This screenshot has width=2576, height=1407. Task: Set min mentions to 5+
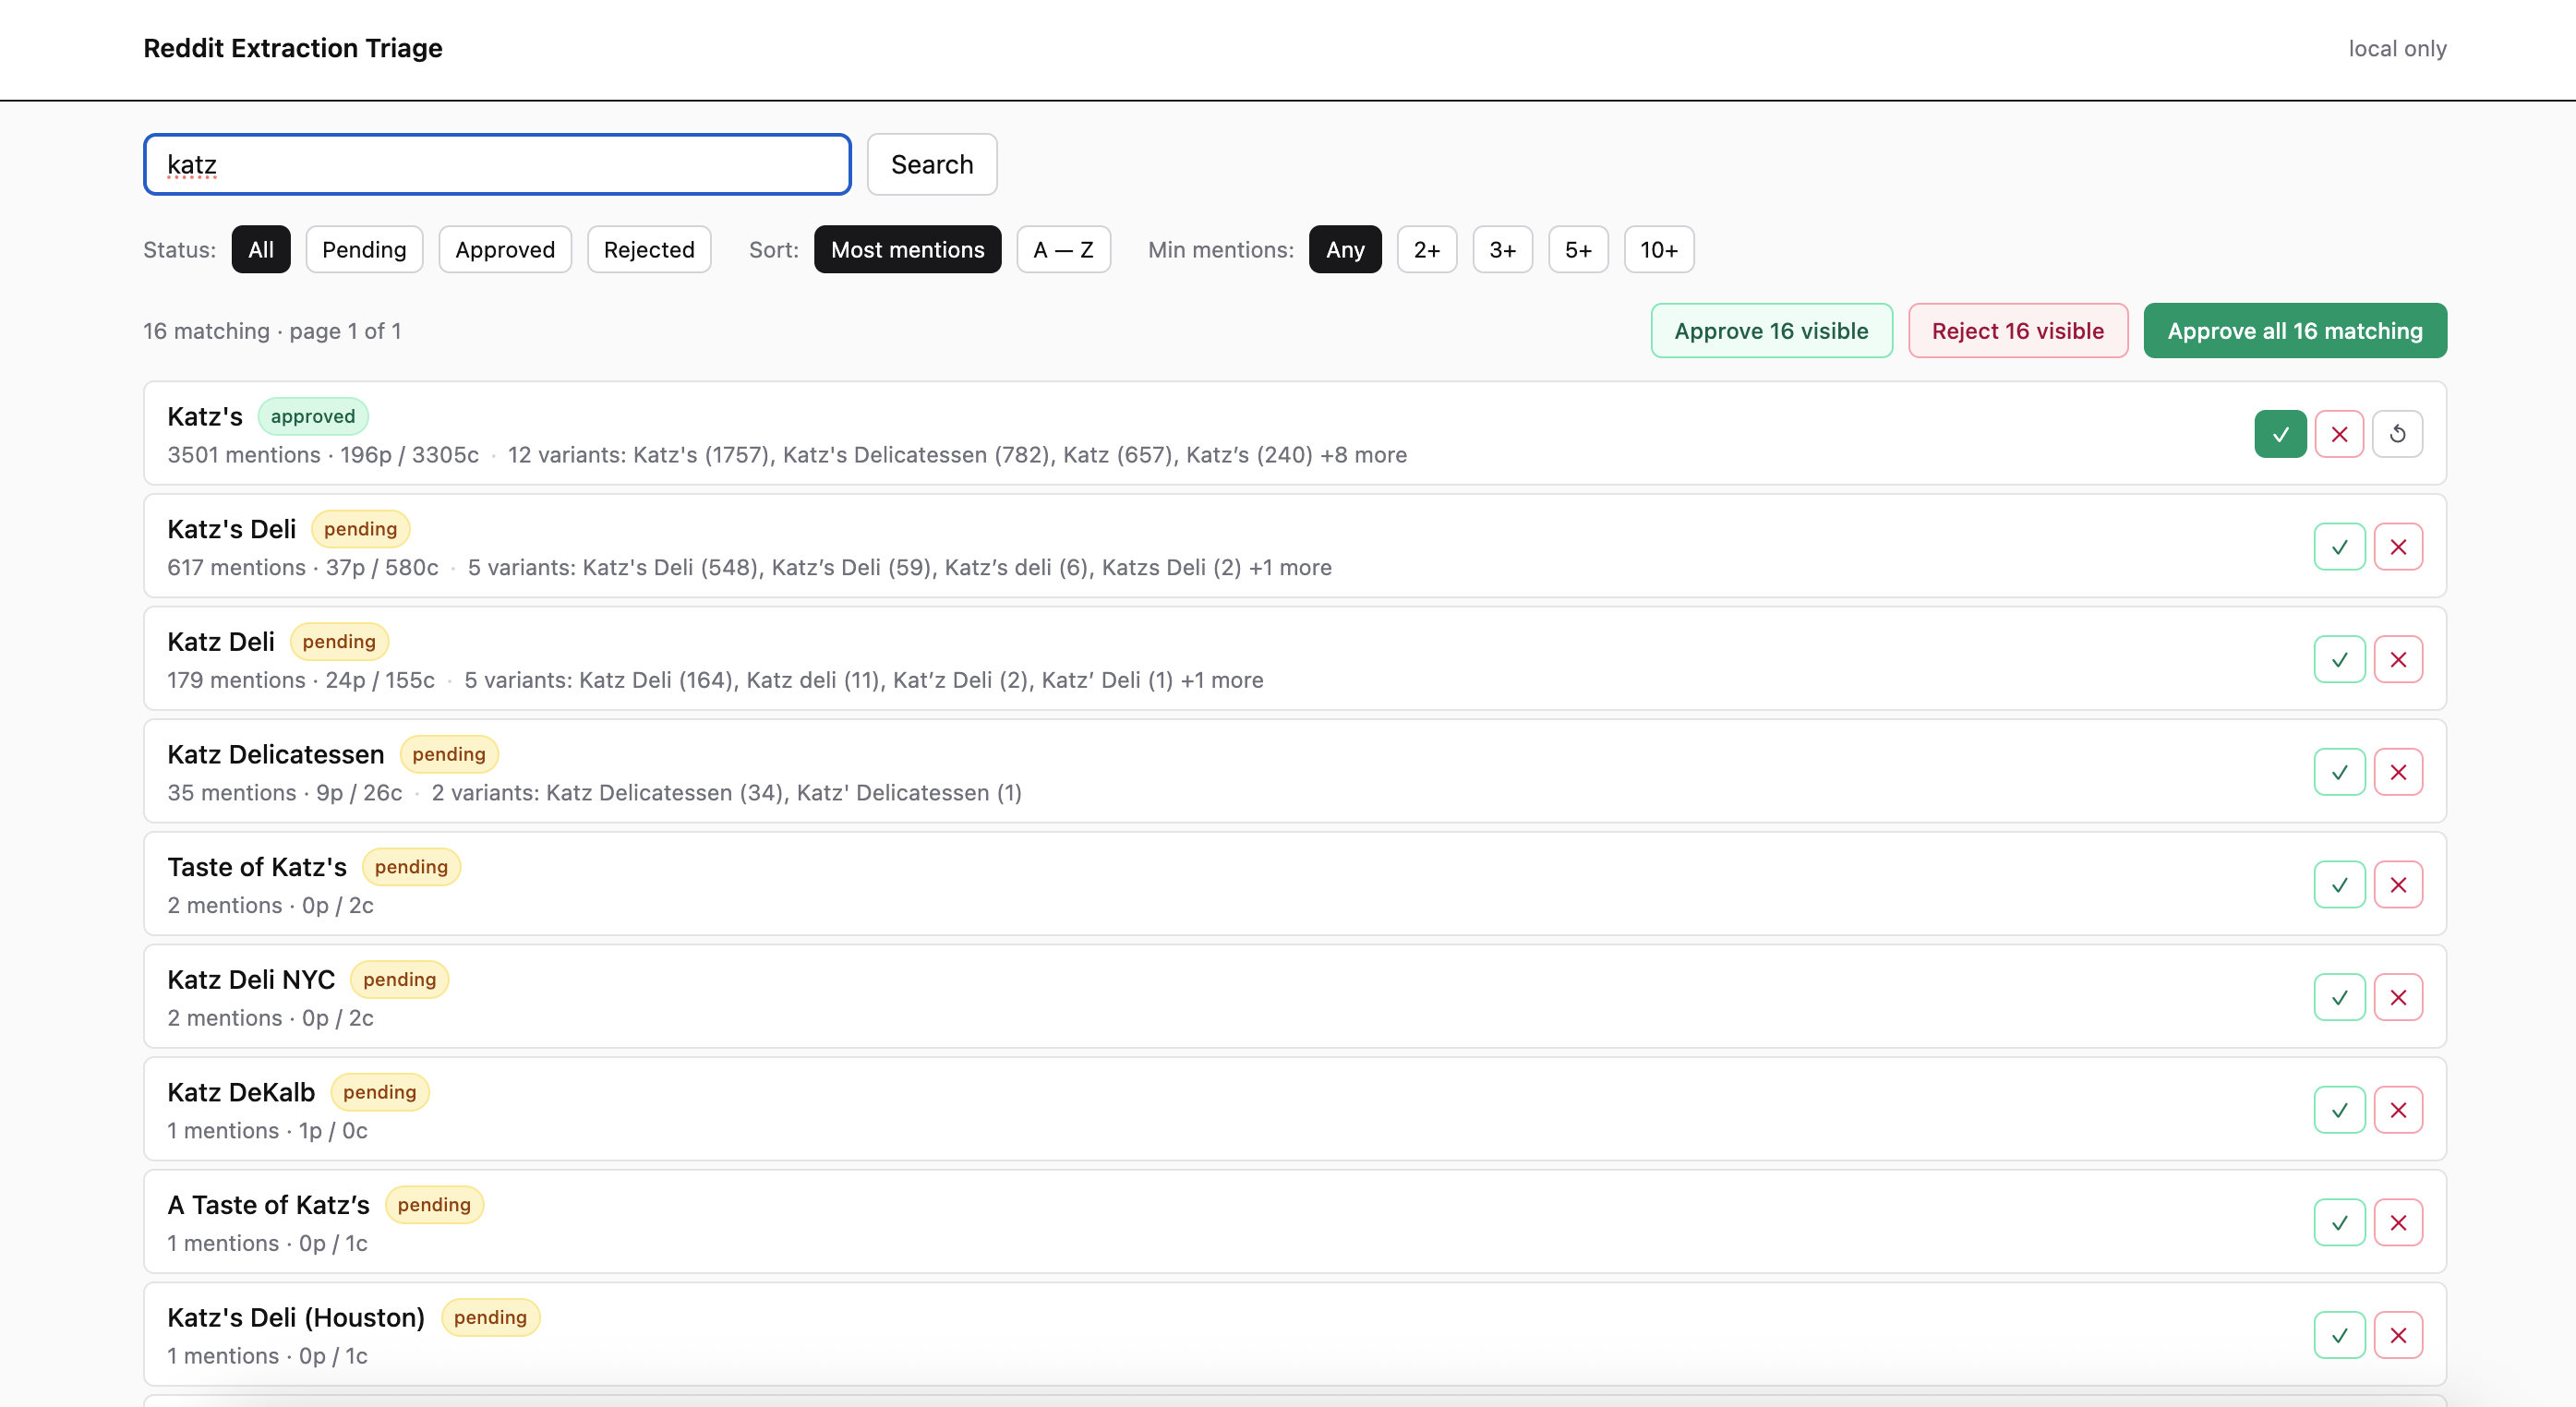point(1578,249)
